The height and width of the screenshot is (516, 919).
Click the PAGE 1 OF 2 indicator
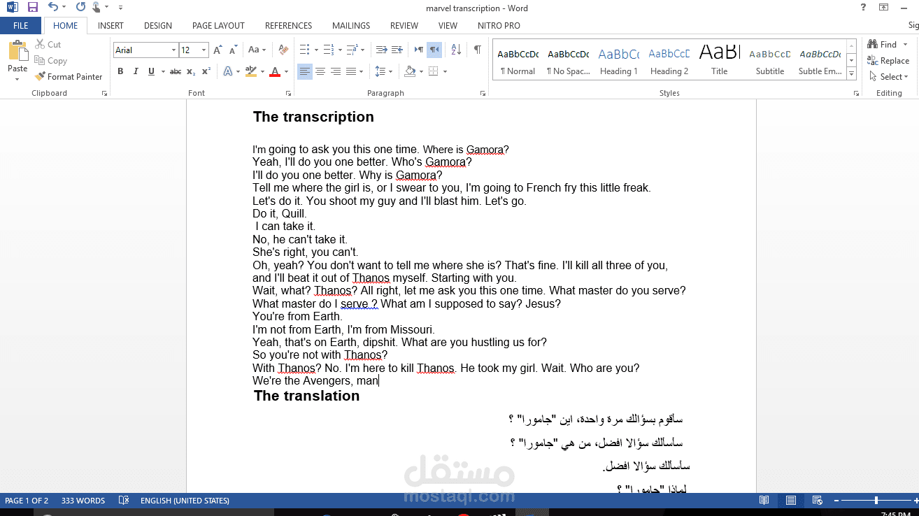[x=27, y=501]
